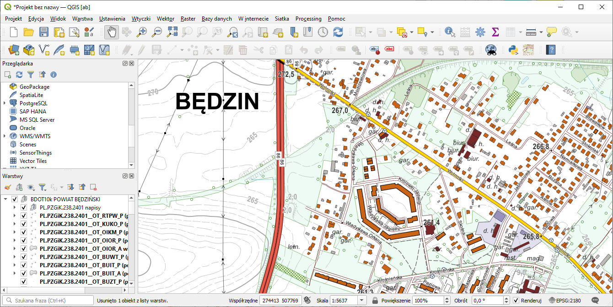The width and height of the screenshot is (613, 307).
Task: Activate the Identify Features tool
Action: point(450,32)
